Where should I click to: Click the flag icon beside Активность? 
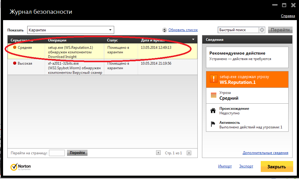click(213, 124)
